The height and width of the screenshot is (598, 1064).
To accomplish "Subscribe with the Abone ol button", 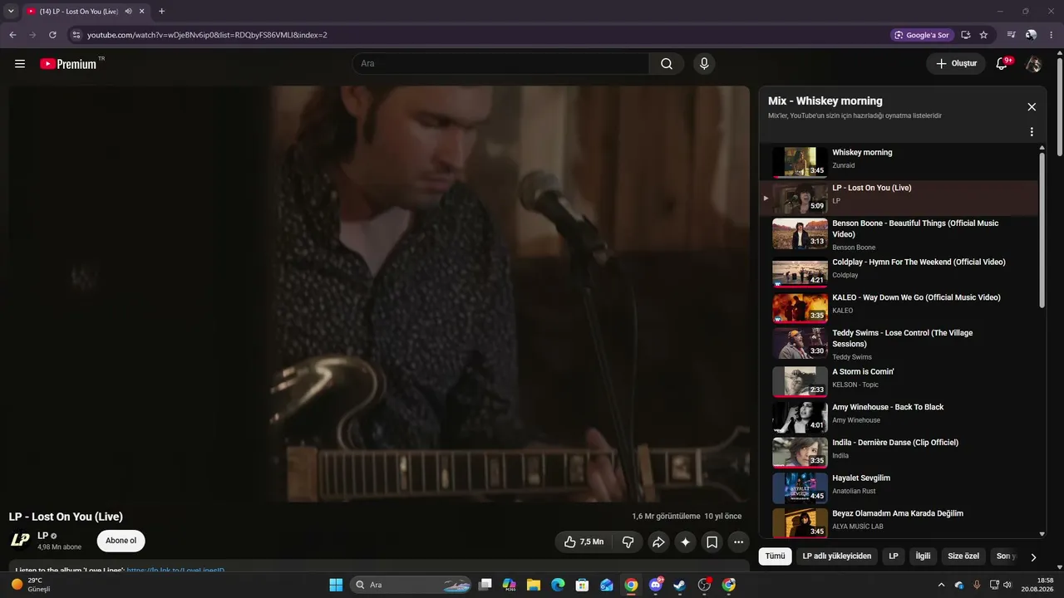I will point(121,541).
